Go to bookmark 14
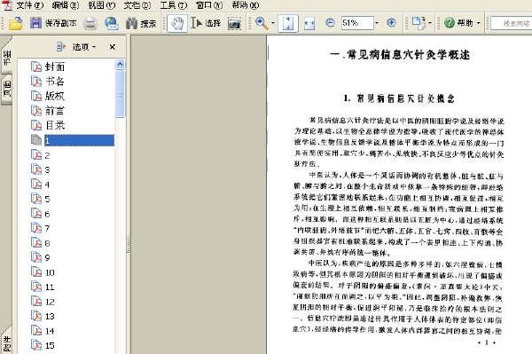Viewport: 532px width, 354px height. pyautogui.click(x=50, y=331)
